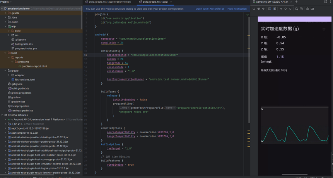Viewport: 333px width, 178px height.
Task: Open the Project view dropdown
Action: pos(6,2)
